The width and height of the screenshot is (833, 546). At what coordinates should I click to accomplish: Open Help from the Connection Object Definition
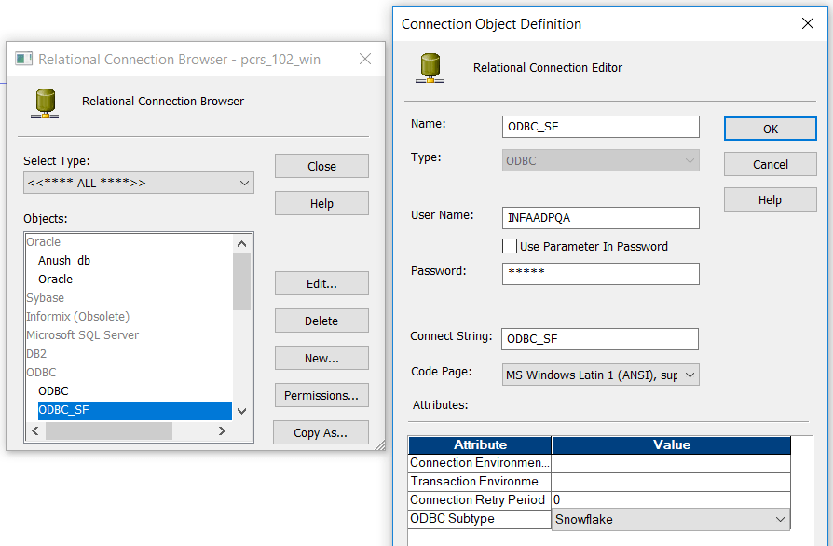tap(770, 198)
